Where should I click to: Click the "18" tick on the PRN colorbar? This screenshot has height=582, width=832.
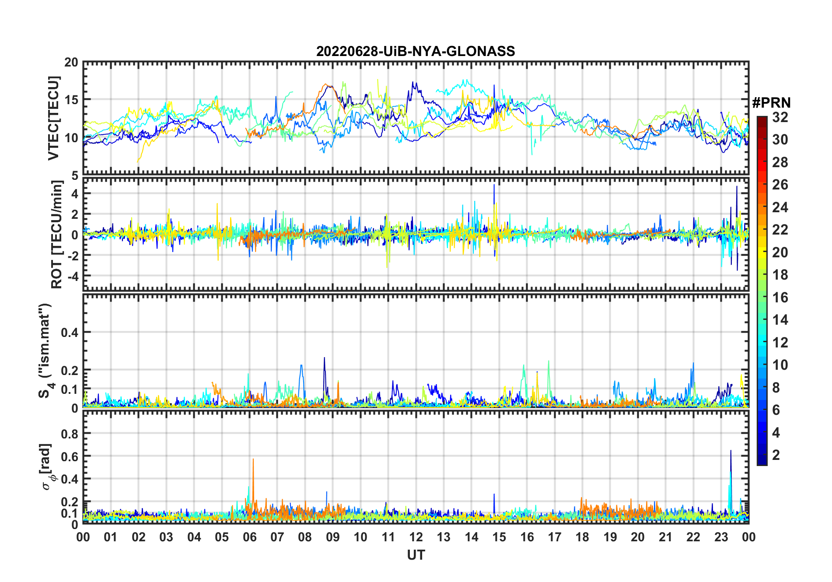click(x=780, y=275)
